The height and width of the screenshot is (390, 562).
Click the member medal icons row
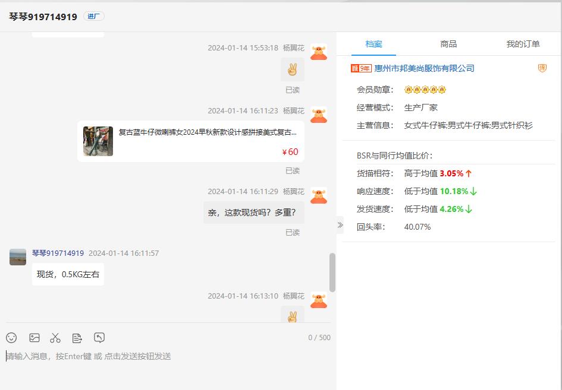[x=425, y=90]
